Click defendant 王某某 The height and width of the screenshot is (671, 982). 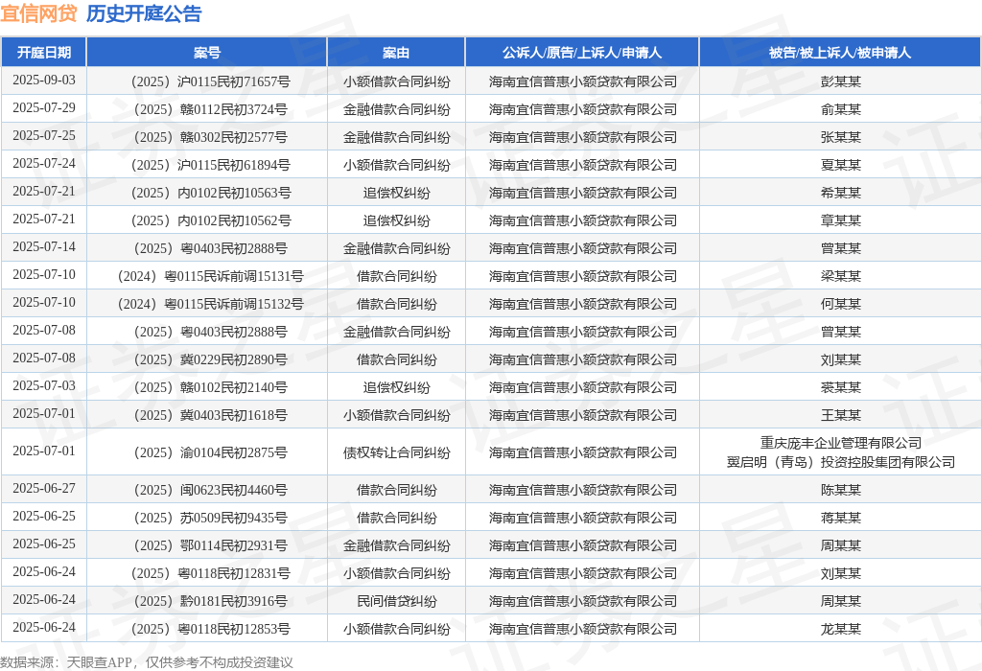[840, 415]
